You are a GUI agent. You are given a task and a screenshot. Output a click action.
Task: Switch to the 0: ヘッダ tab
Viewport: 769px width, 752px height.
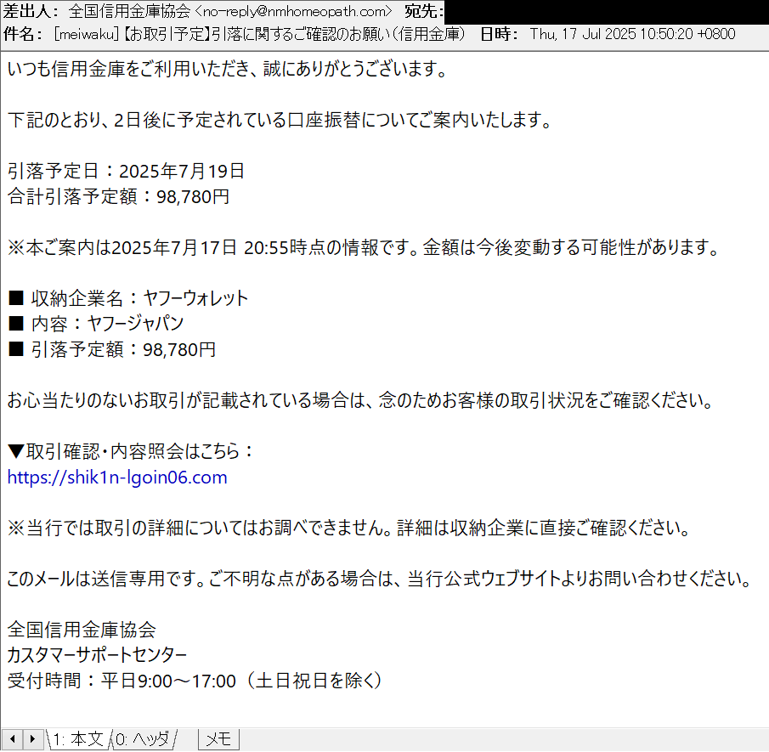point(143,738)
